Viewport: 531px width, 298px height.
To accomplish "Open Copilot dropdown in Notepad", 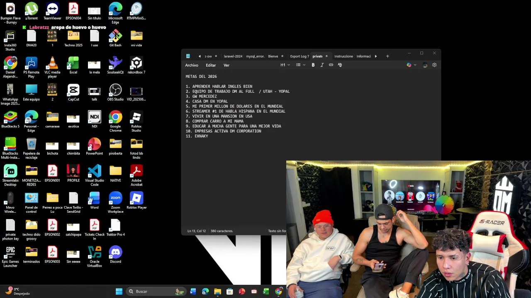I will click(x=411, y=65).
